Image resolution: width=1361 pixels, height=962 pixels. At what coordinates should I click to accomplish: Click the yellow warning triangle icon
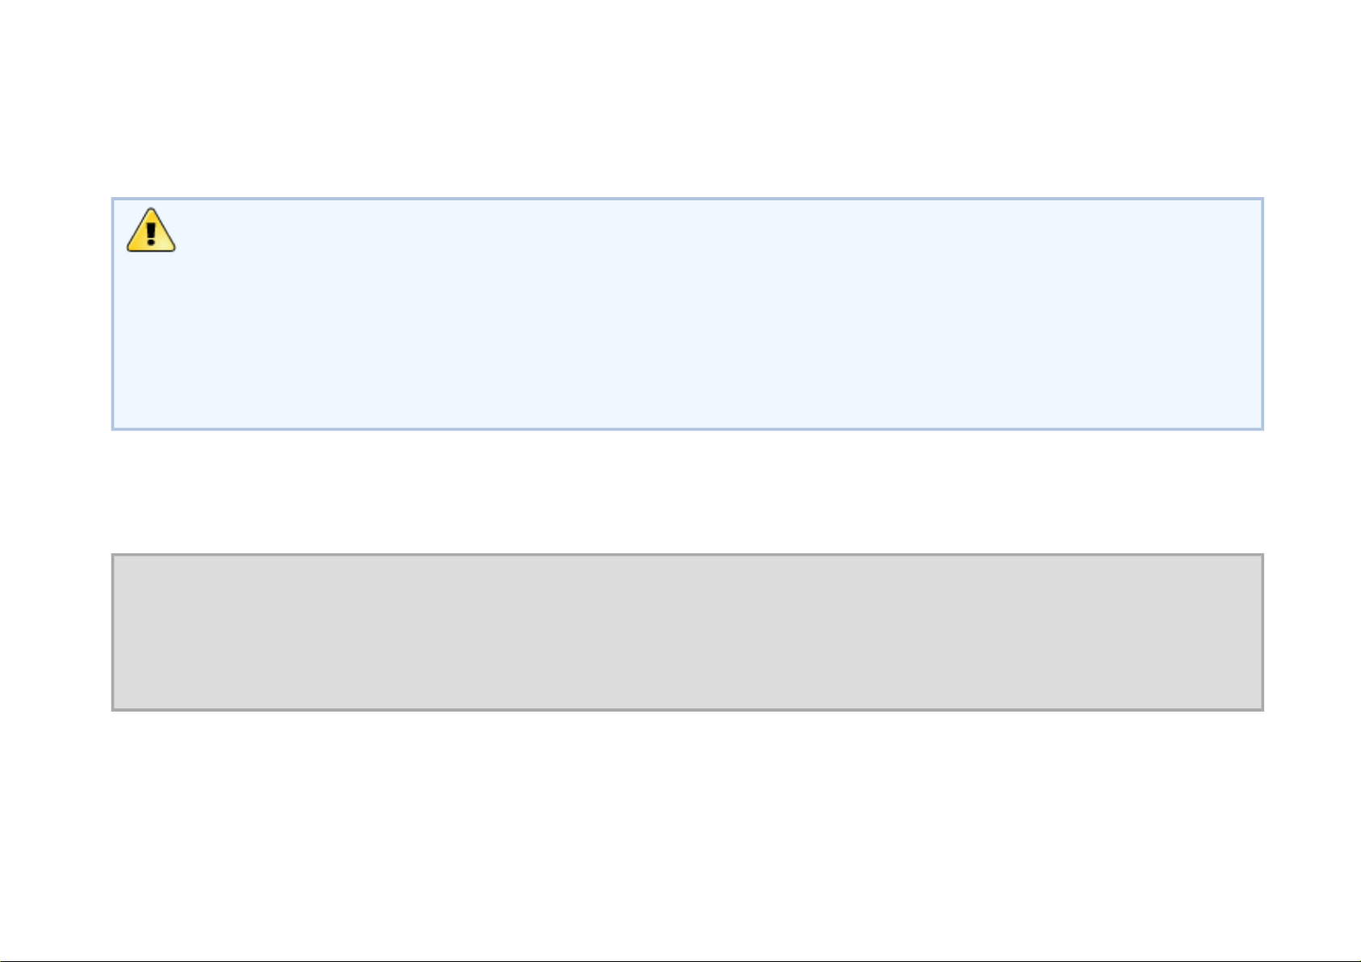(151, 230)
